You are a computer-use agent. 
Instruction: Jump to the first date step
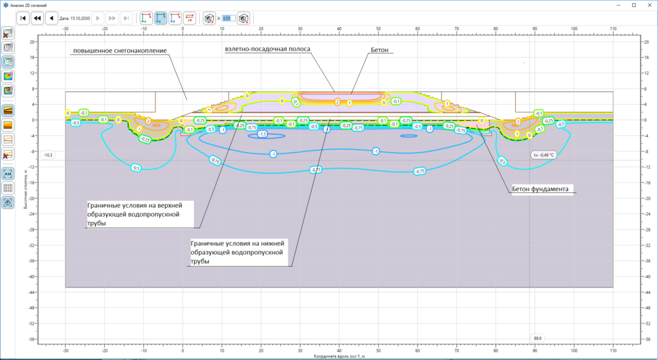[23, 18]
